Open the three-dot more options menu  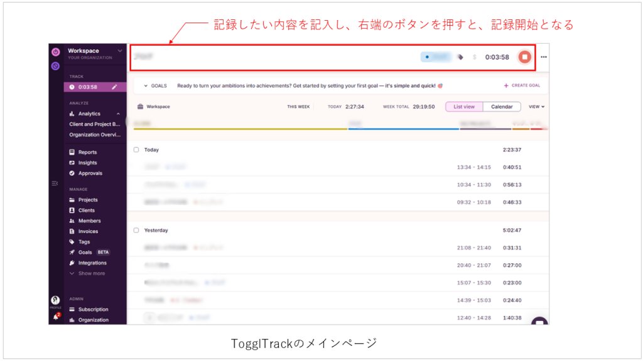coord(544,57)
